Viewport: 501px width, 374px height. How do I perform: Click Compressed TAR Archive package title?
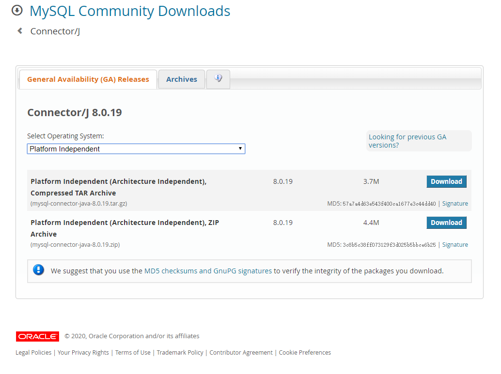coord(119,187)
